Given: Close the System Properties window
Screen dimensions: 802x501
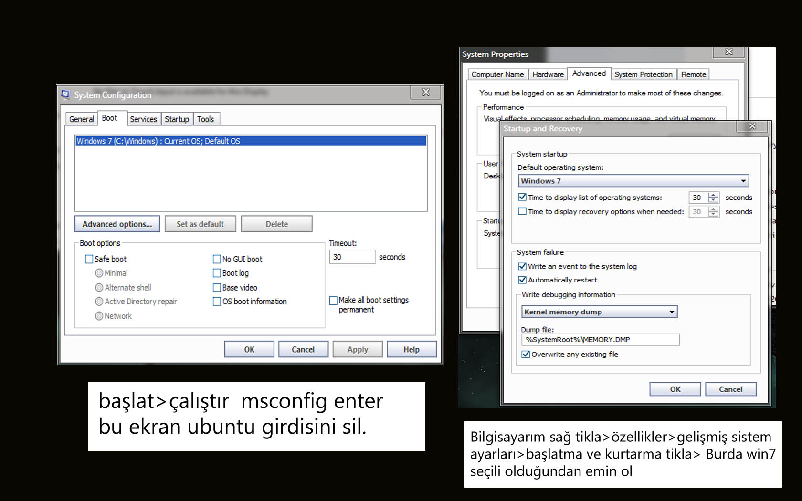Looking at the screenshot, I should pyautogui.click(x=728, y=52).
